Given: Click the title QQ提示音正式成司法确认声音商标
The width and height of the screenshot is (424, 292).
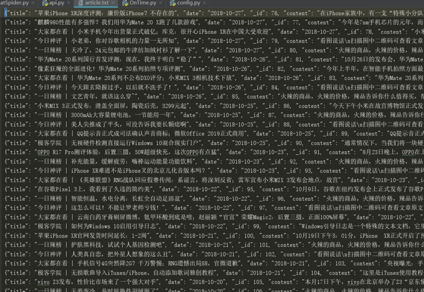Looking at the screenshot, I should (x=161, y=134).
